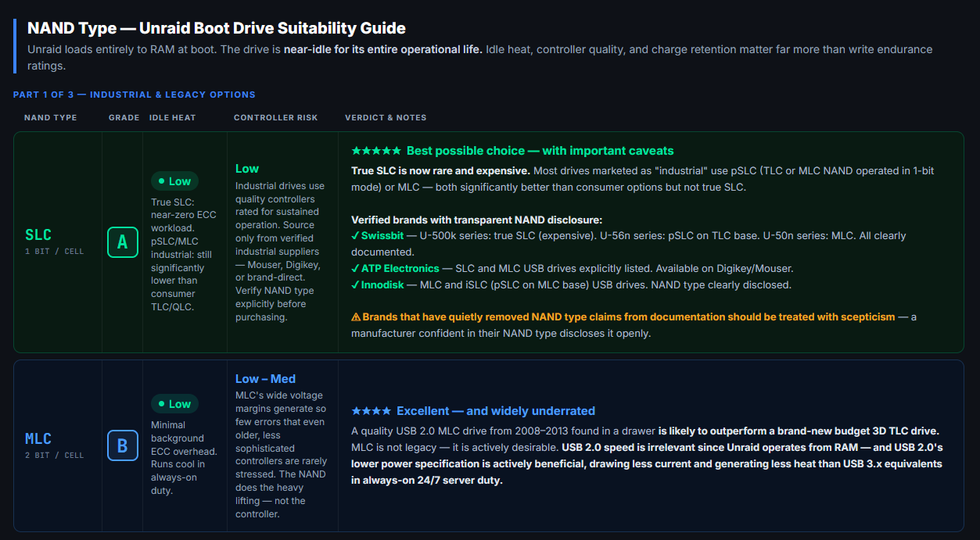The image size is (980, 540).
Task: Click the VERDICT & NOTES column header
Action: point(386,118)
